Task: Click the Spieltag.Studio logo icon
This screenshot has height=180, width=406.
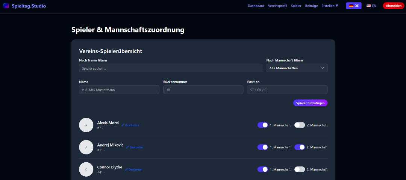Action: click(6, 6)
